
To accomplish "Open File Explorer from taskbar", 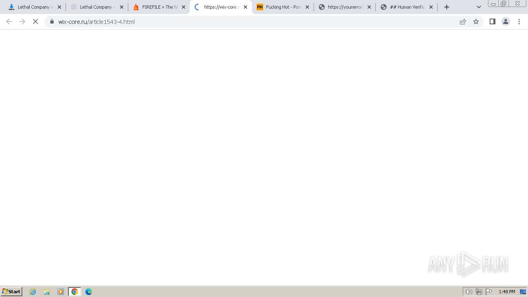I will click(47, 292).
